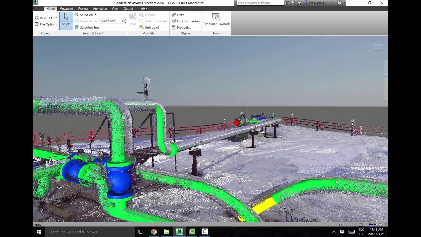Open the Selection Tree panel
Viewport: 421px width, 237px height.
[x=87, y=27]
